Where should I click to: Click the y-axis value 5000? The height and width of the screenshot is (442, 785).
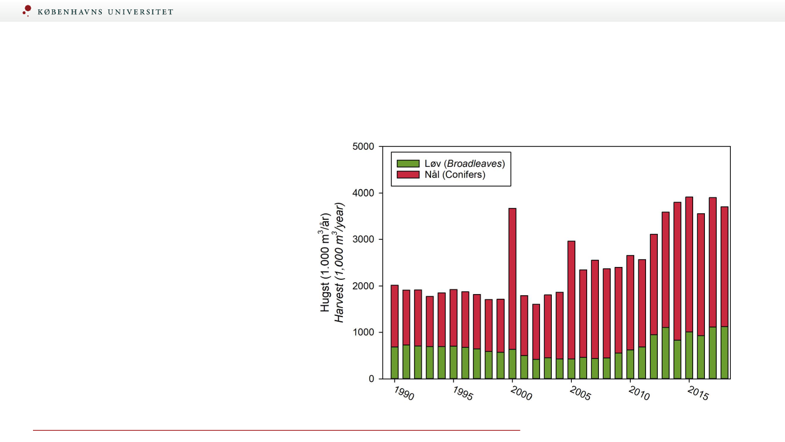[363, 146]
